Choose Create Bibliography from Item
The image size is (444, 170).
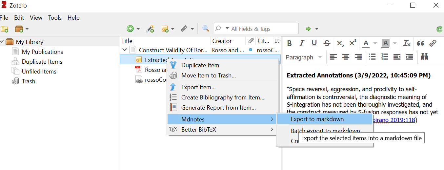(x=223, y=97)
